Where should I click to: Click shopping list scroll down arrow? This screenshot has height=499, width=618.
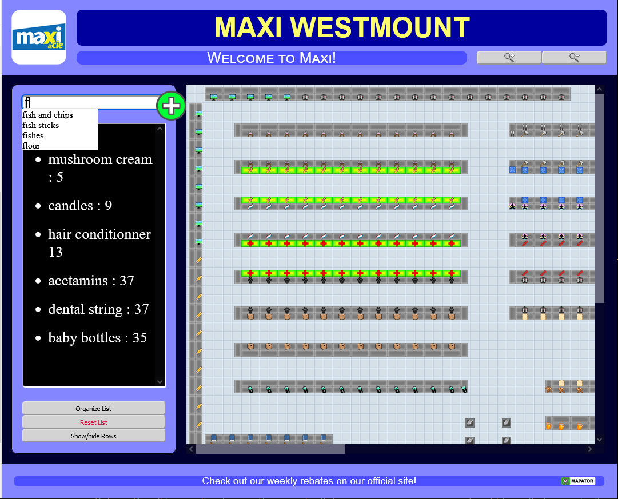[x=160, y=382]
